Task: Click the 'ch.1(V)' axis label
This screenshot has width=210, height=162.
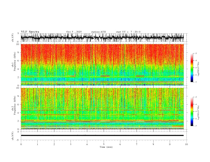Action: (x=13, y=38)
